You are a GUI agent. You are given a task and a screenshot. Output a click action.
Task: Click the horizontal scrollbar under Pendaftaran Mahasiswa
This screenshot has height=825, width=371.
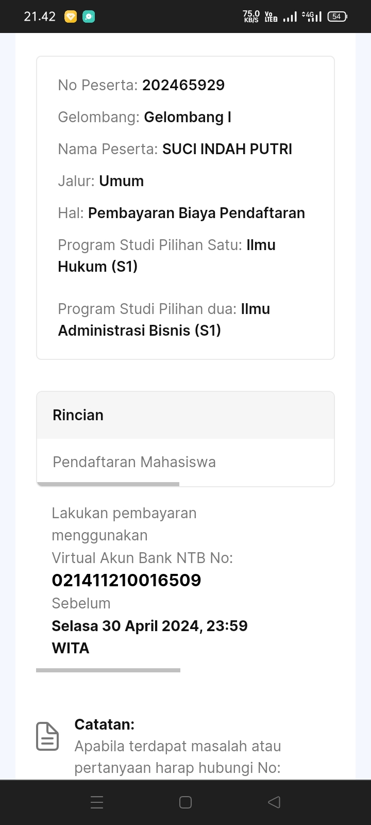(108, 484)
